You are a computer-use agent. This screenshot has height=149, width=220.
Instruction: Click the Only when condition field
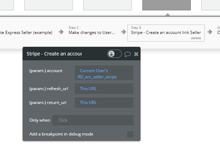click(x=93, y=120)
